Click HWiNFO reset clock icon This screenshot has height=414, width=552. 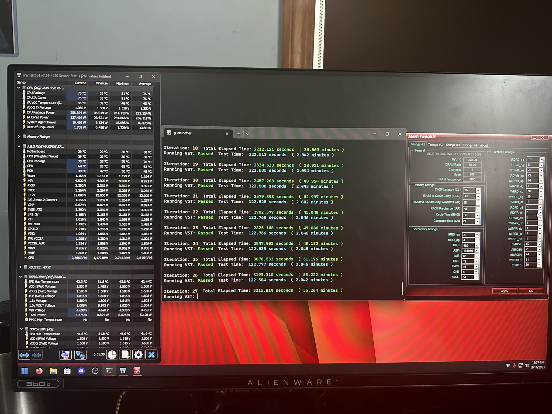coord(112,355)
